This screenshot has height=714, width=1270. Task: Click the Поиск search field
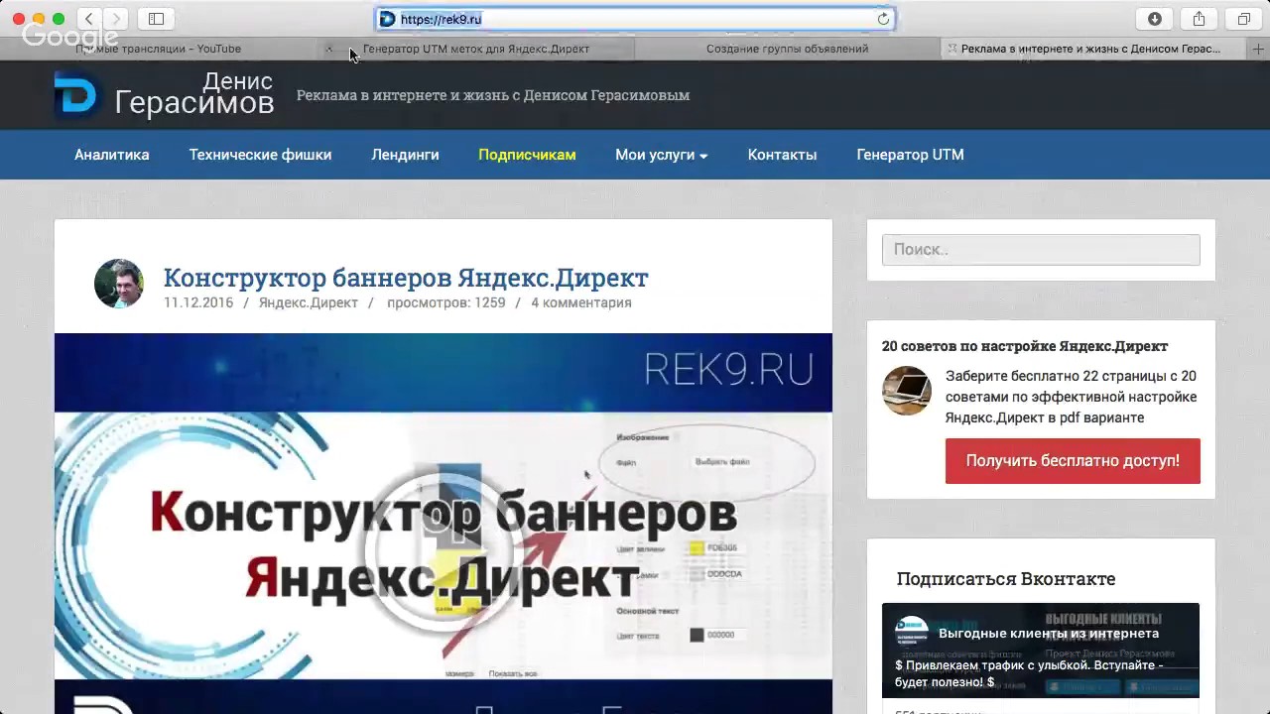(1041, 250)
